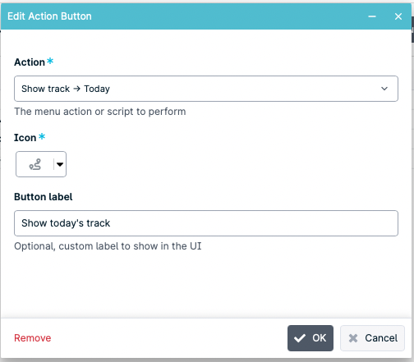Image resolution: width=414 pixels, height=362 pixels.
Task: Click the 'Action' field label
Action: [x=30, y=62]
